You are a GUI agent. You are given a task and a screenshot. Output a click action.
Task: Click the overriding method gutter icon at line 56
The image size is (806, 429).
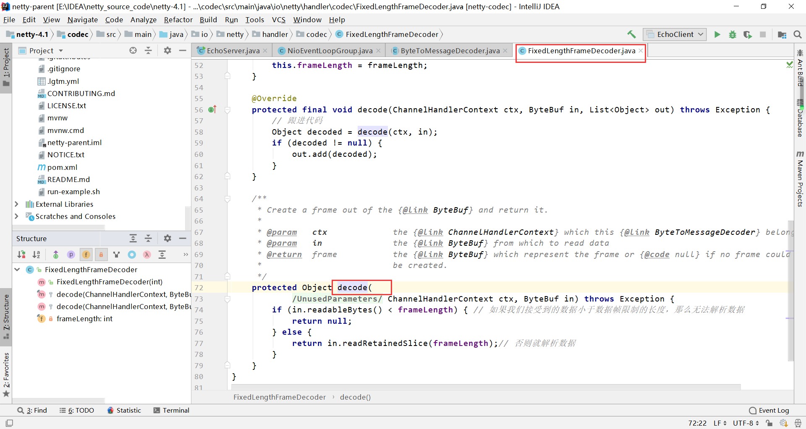point(212,109)
